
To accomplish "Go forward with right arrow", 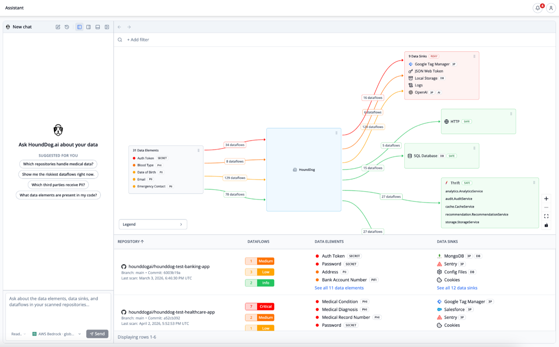I will tap(129, 27).
